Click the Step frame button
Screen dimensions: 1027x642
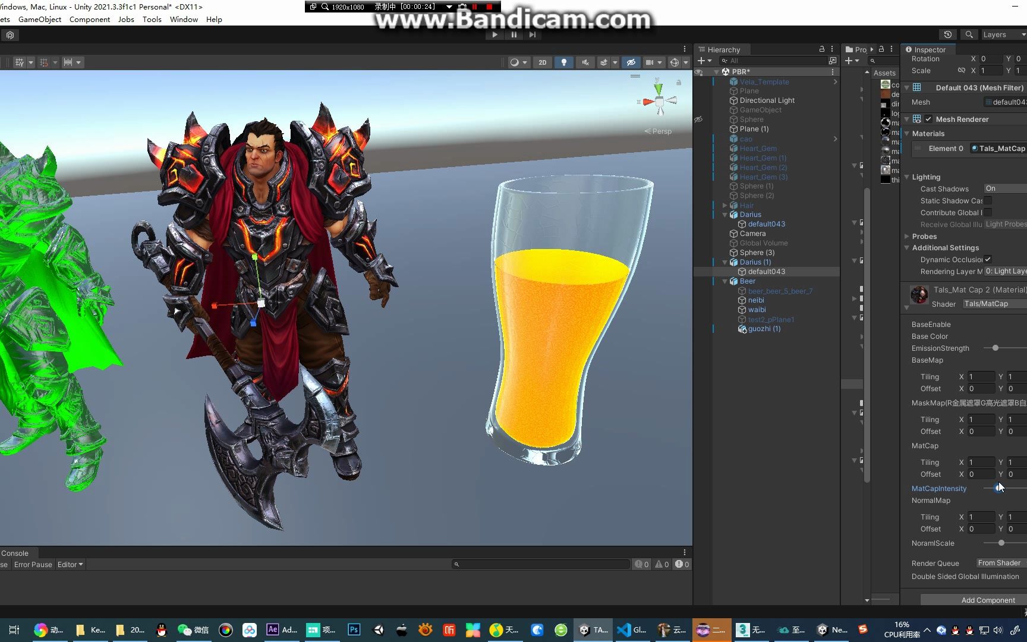[x=533, y=35]
